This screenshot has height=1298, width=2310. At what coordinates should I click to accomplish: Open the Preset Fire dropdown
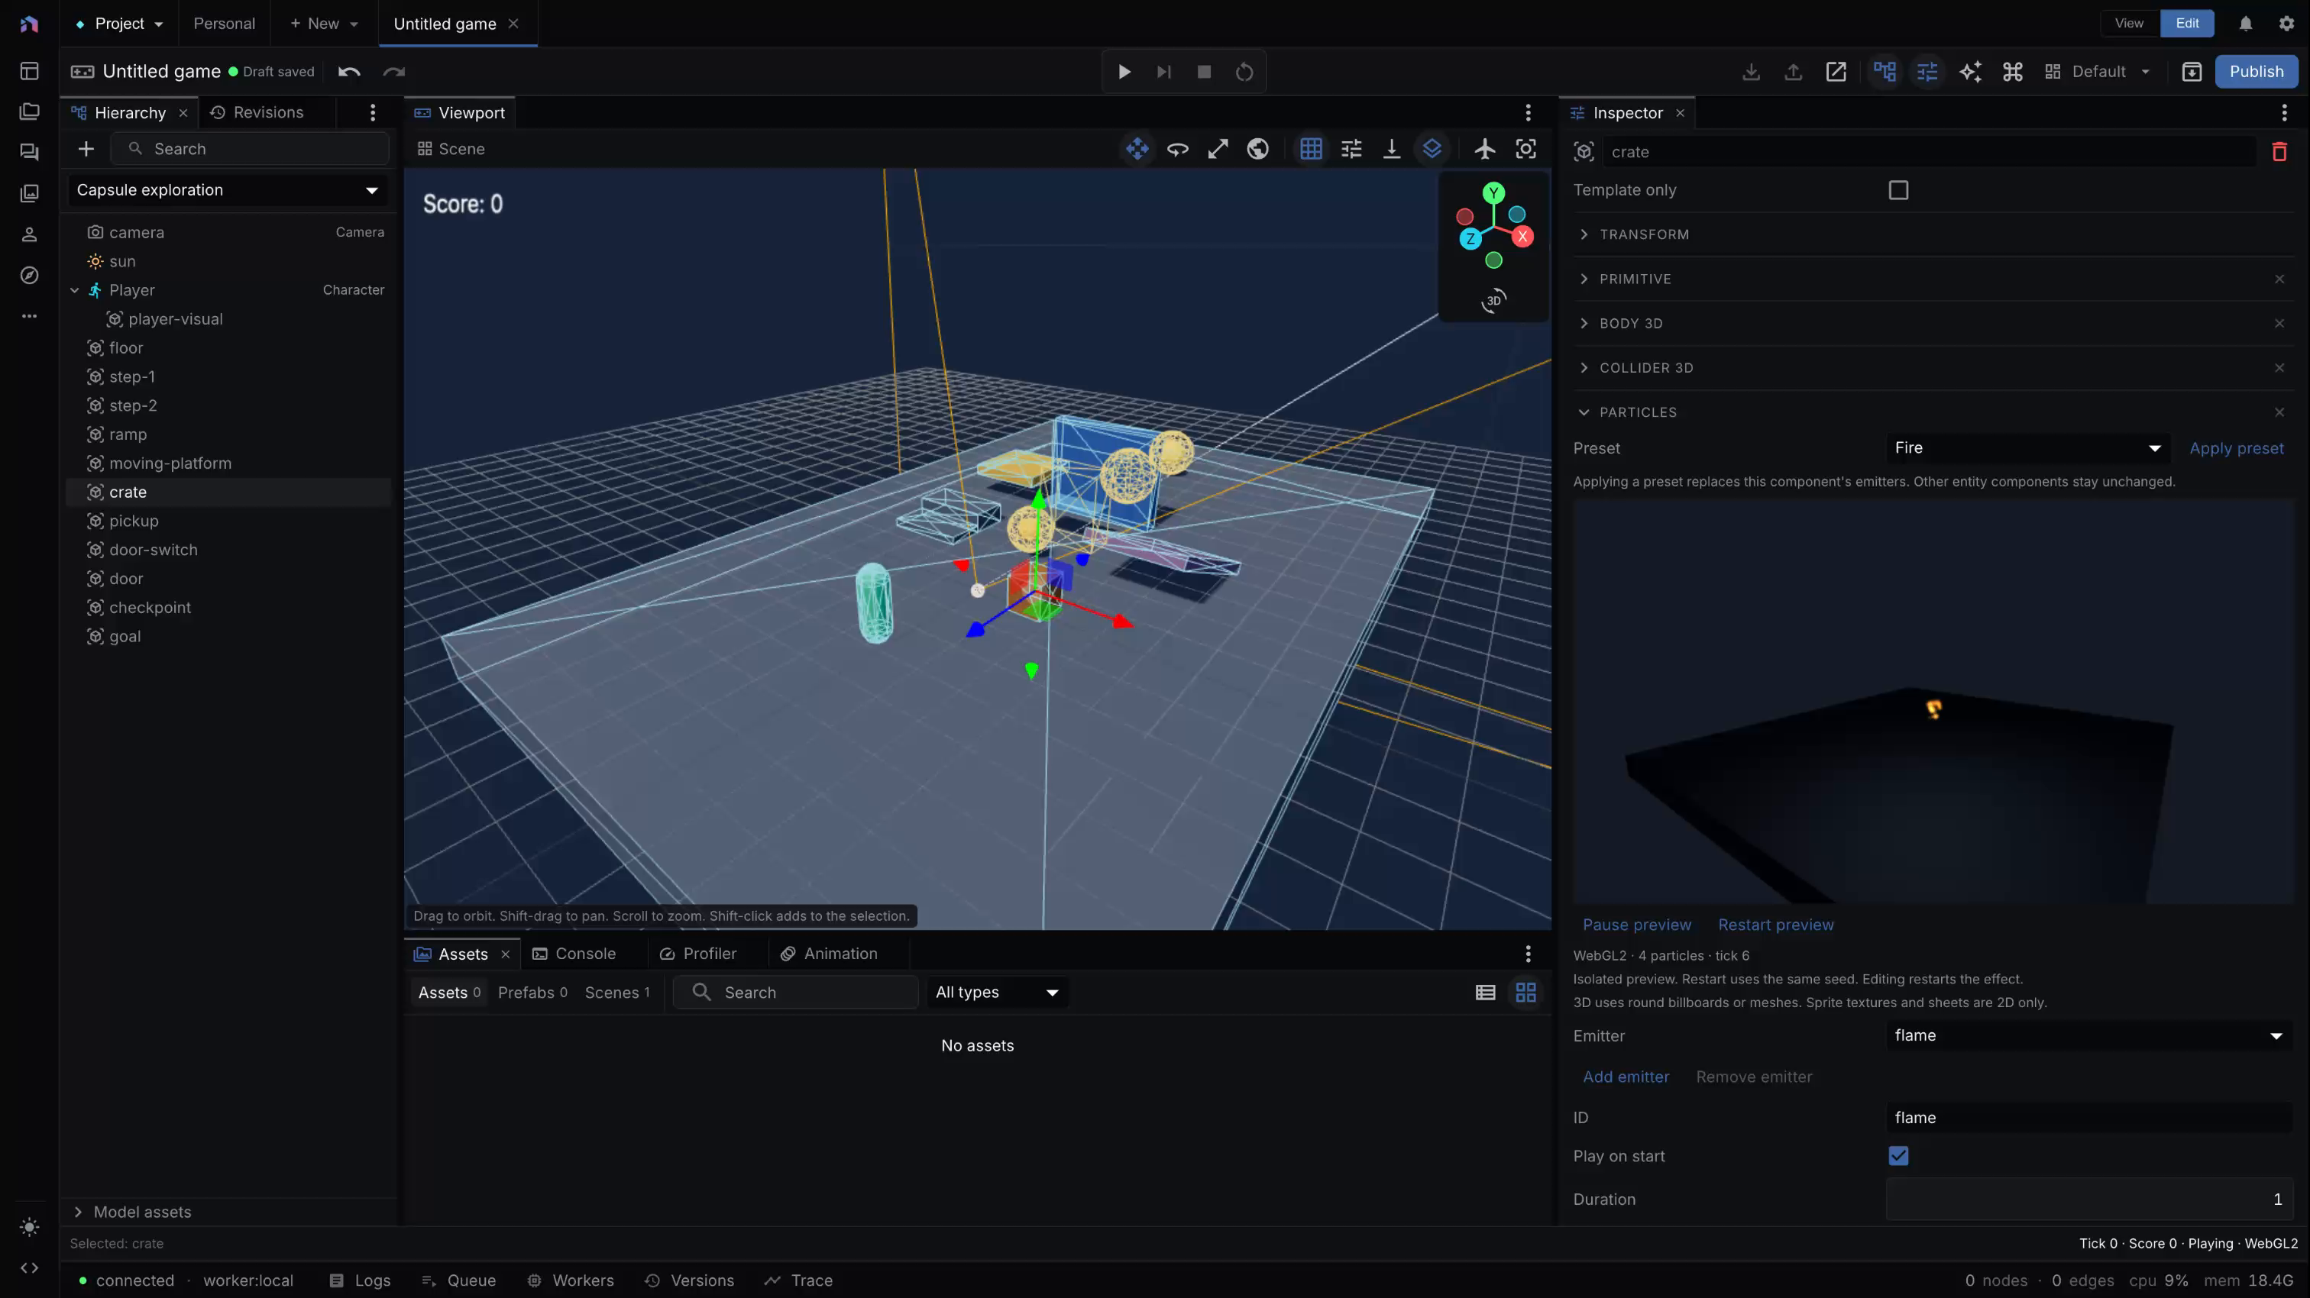pos(2028,448)
